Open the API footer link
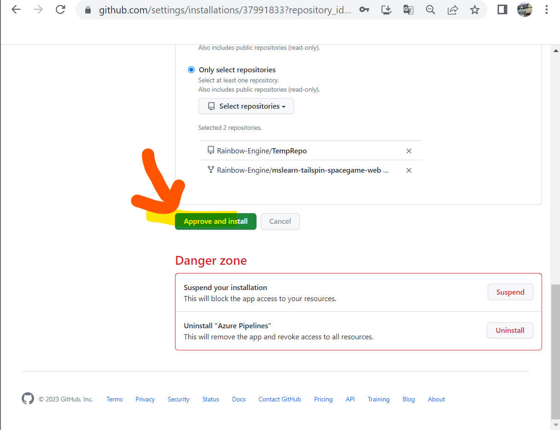This screenshot has width=560, height=430. pos(350,399)
